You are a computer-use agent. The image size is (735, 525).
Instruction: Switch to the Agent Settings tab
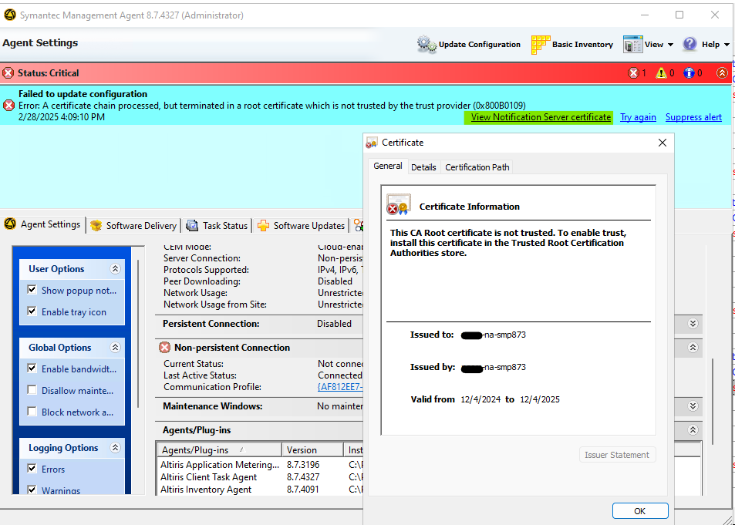click(x=44, y=224)
